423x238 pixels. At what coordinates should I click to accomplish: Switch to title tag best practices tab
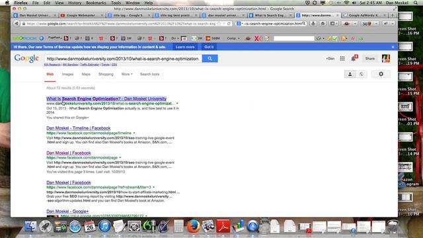click(x=176, y=15)
